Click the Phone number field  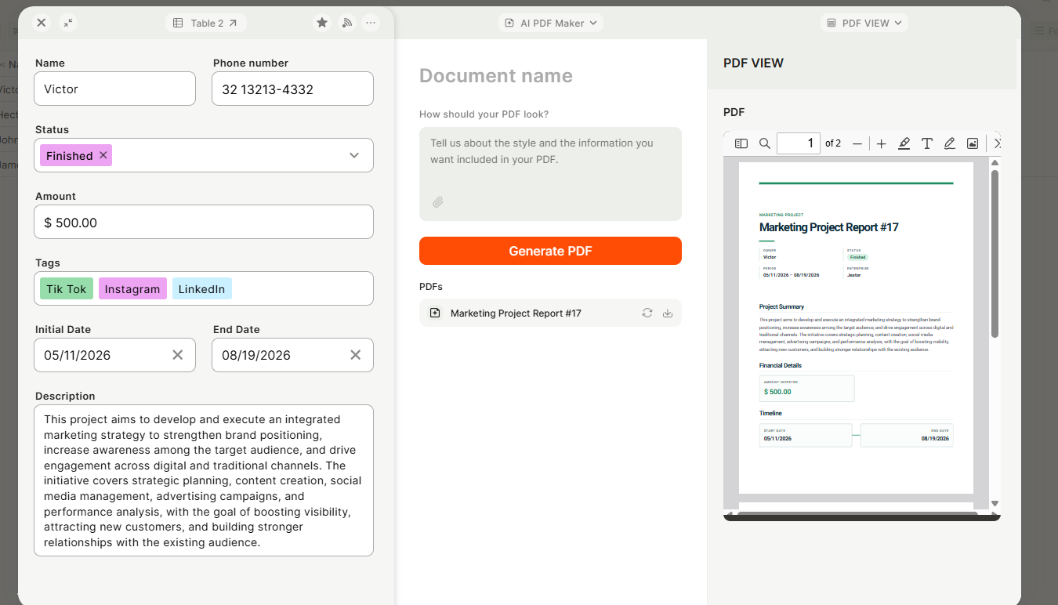[x=292, y=89]
